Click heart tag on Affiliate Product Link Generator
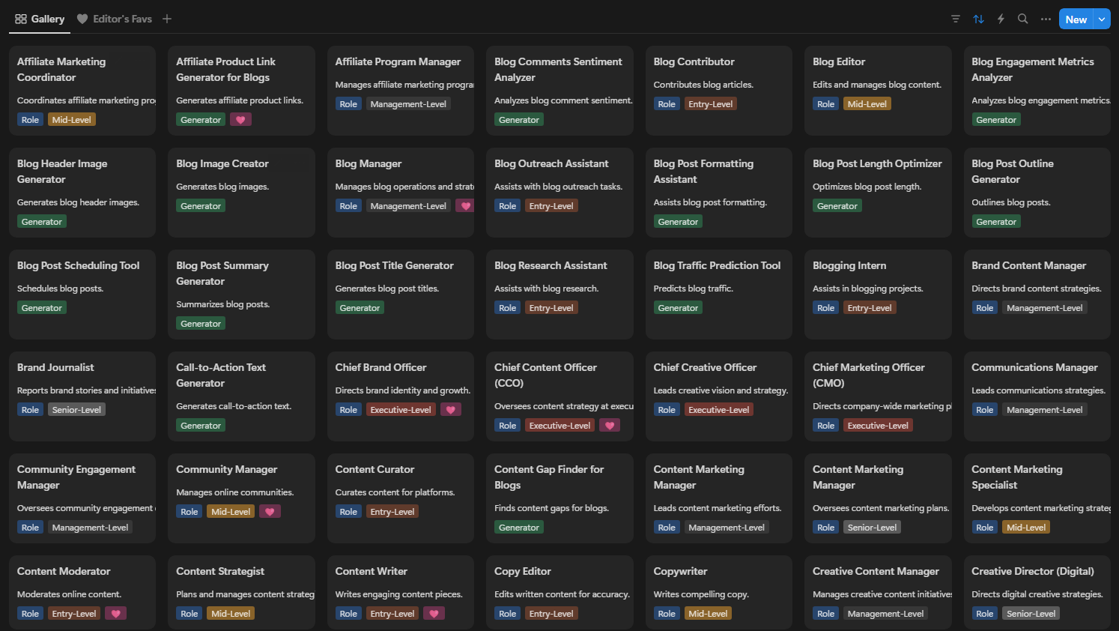 click(240, 120)
